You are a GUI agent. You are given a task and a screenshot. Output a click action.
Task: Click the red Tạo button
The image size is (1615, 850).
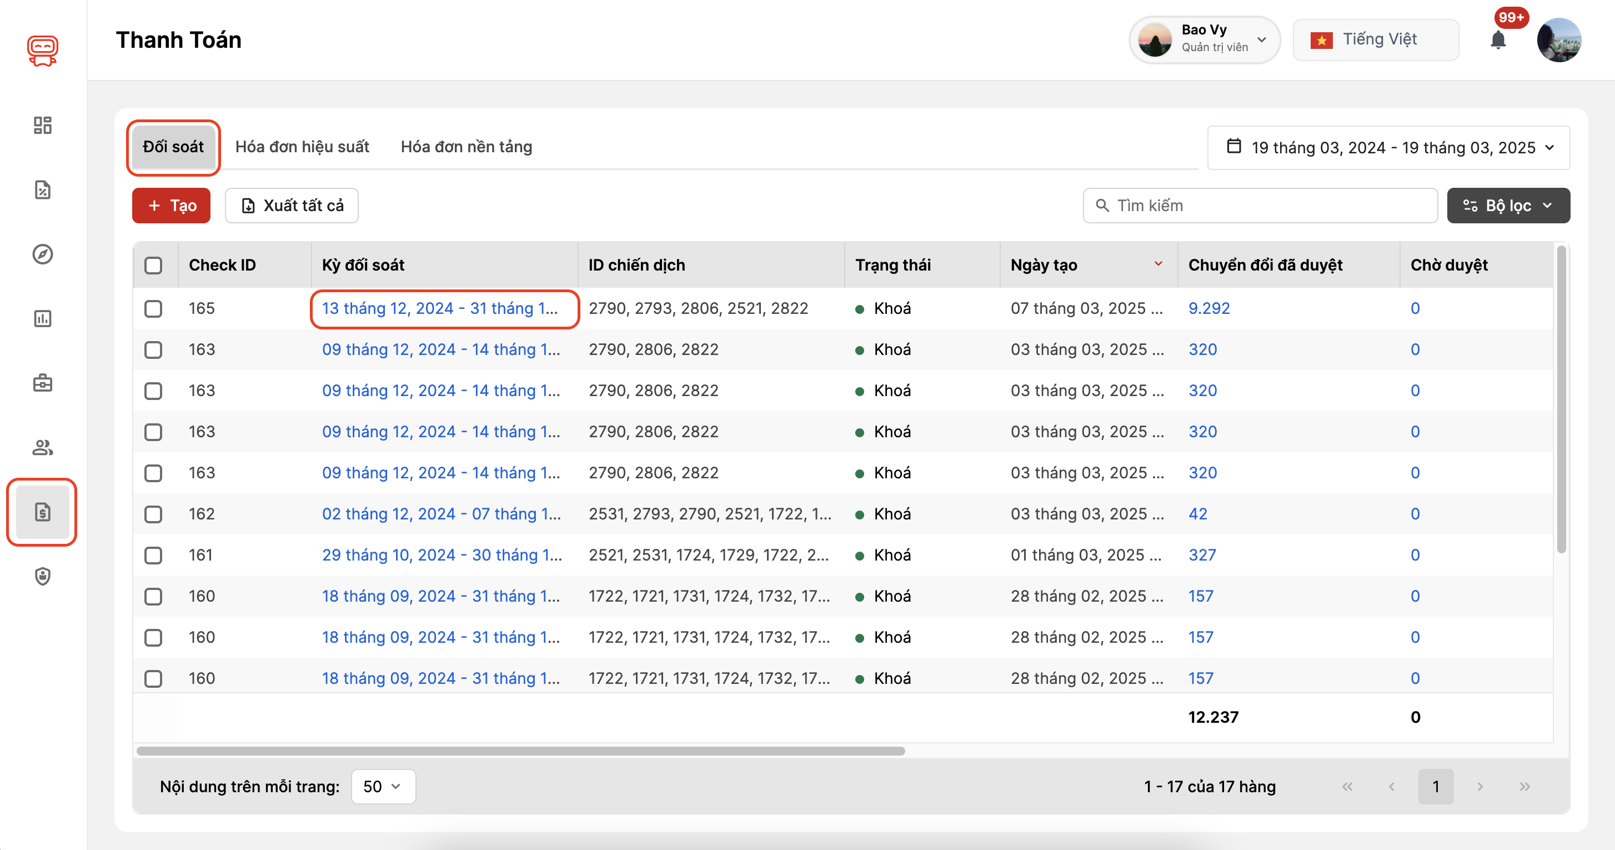click(x=171, y=206)
